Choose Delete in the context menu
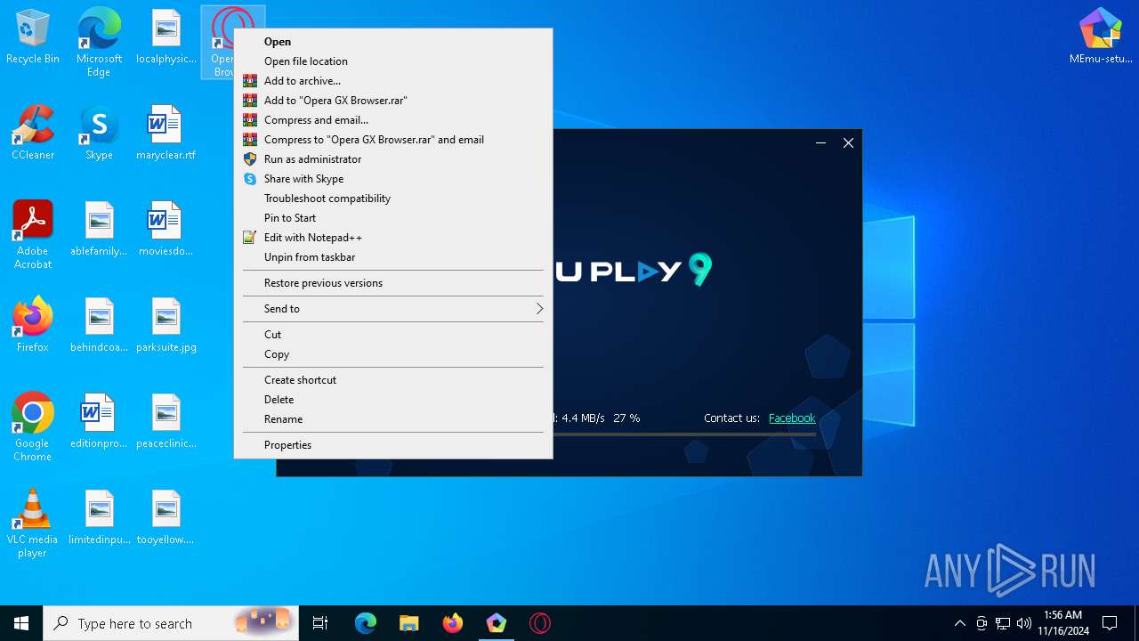Image resolution: width=1139 pixels, height=641 pixels. pos(392,400)
